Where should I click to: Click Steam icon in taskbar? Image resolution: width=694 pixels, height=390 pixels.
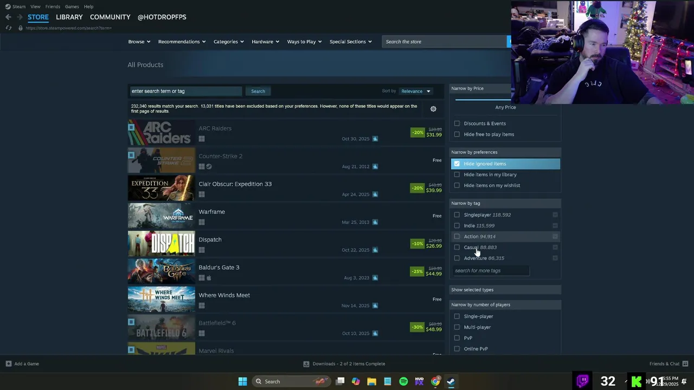tap(451, 381)
